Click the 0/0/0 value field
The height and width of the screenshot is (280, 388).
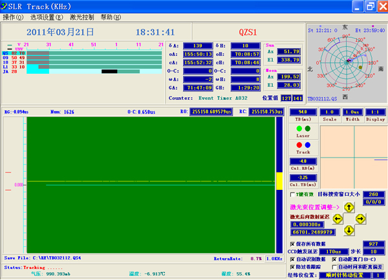pos(374,202)
